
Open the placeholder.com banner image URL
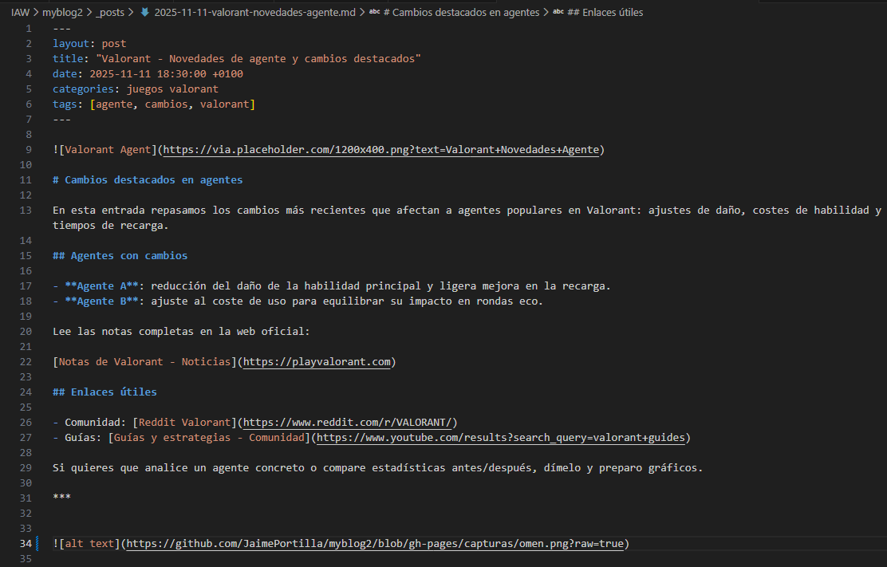coord(383,149)
